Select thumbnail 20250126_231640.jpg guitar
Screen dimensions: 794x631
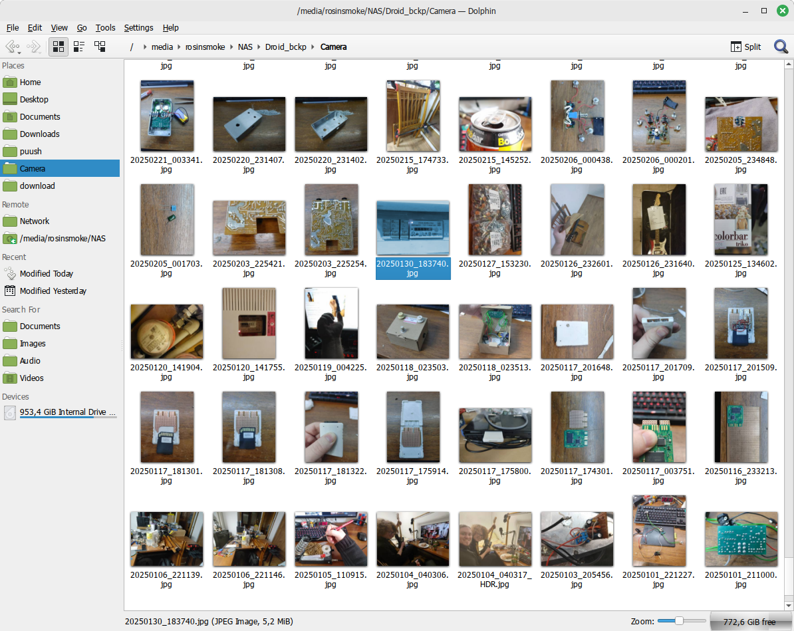coord(659,220)
